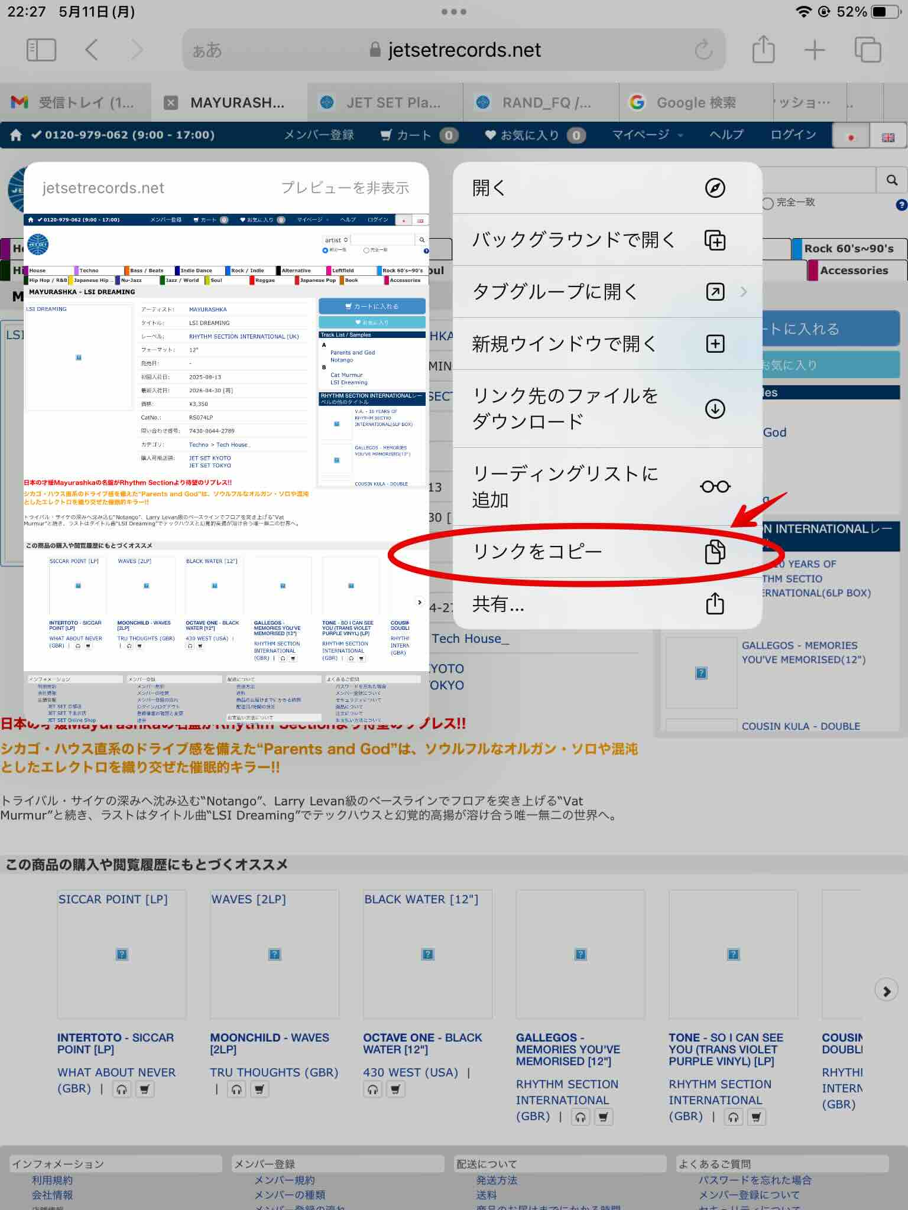Select the 完全一致 radio button
The width and height of the screenshot is (908, 1210).
point(768,203)
